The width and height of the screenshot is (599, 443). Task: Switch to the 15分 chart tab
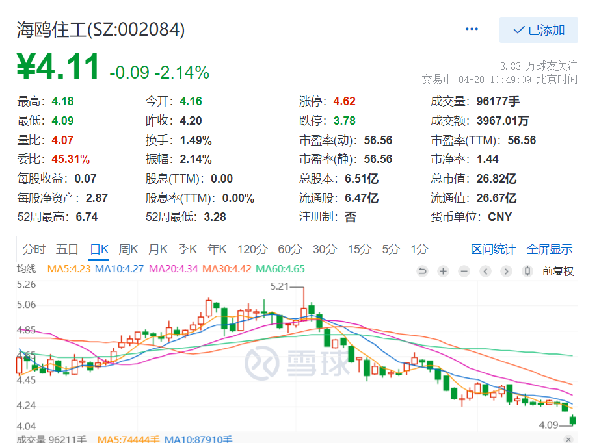click(x=359, y=249)
